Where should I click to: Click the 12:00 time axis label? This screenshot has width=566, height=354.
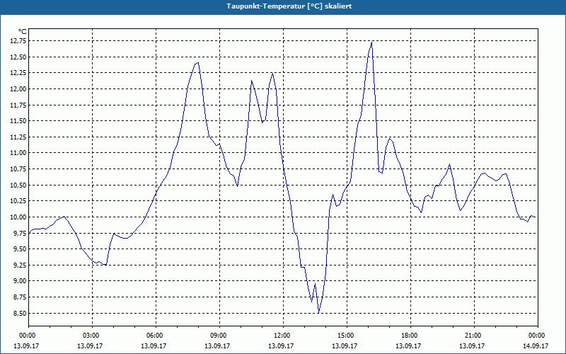coord(282,336)
